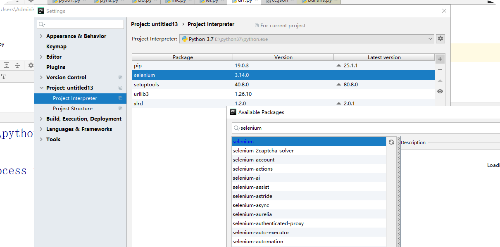Click project-level icon beside Version Control
500x247 pixels.
[120, 78]
